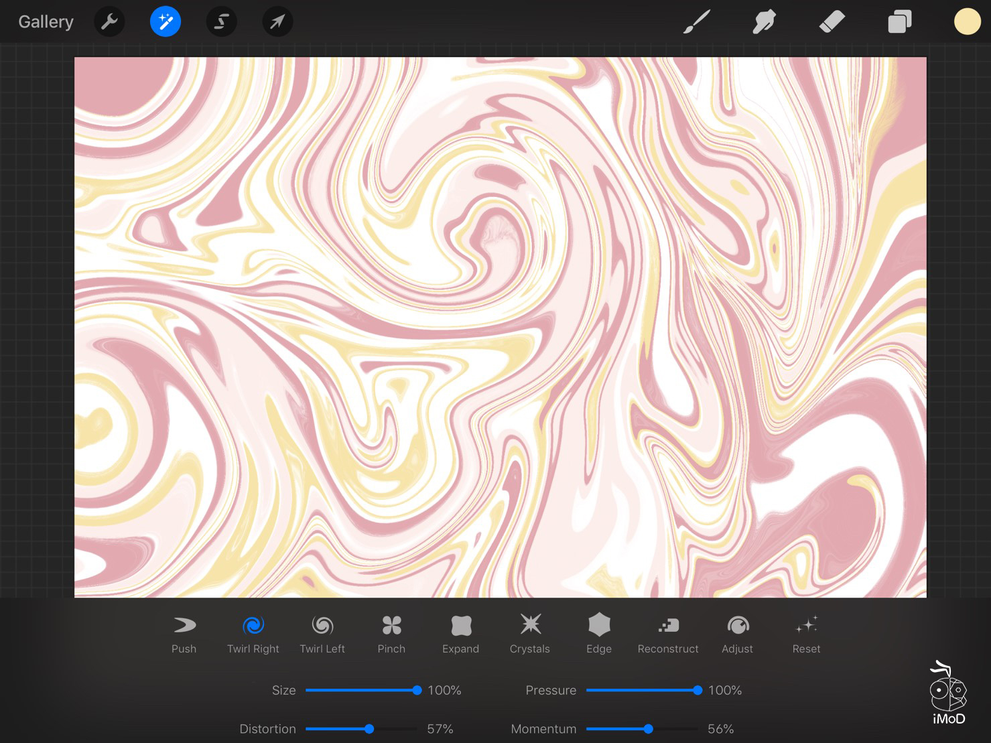The width and height of the screenshot is (991, 743).
Task: Open the Adjustments magic wand menu
Action: coord(166,22)
